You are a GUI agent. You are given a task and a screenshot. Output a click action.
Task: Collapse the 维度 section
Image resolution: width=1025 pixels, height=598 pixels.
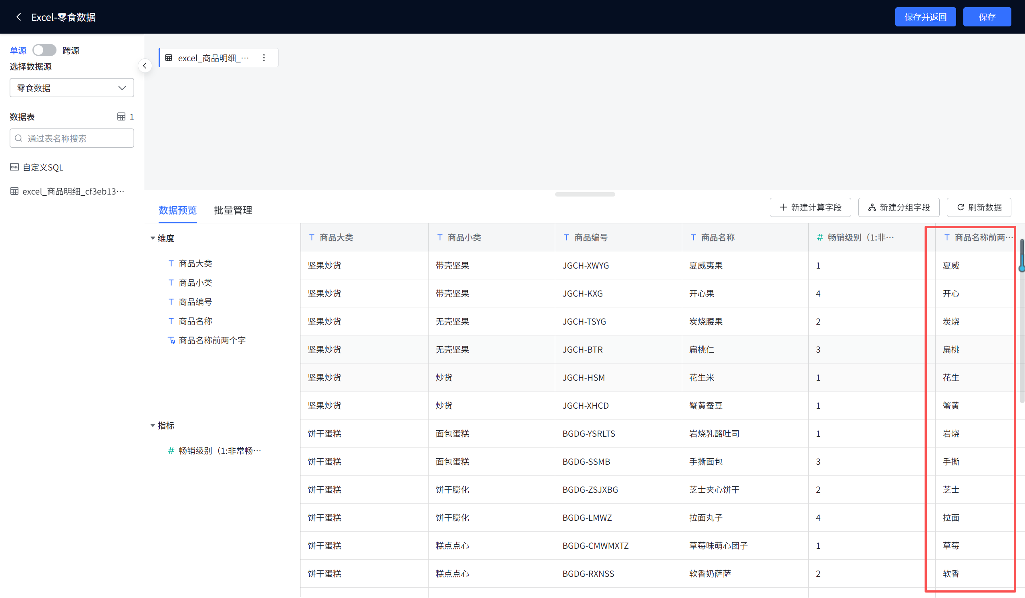click(x=153, y=238)
